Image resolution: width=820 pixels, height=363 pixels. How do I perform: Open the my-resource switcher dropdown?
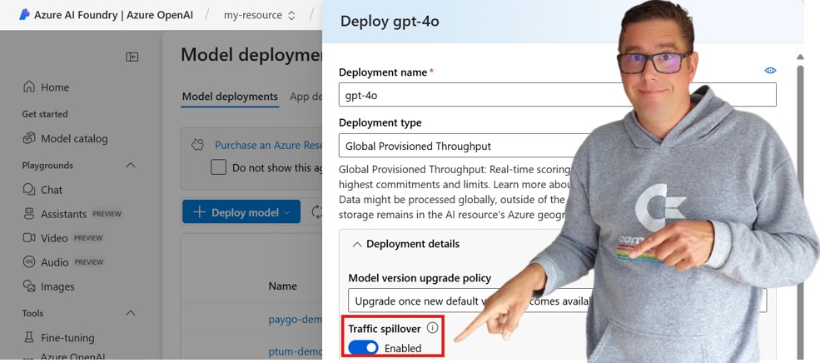click(x=260, y=15)
